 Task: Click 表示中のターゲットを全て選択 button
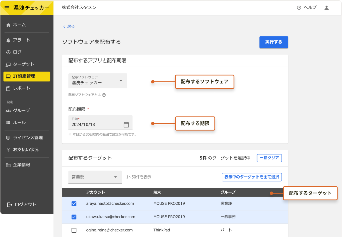coord(252,177)
